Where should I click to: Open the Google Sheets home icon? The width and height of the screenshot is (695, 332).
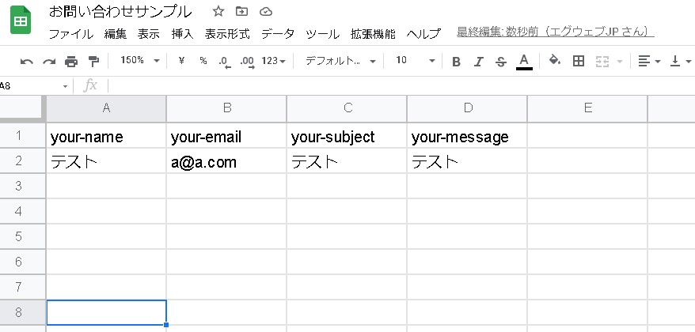[21, 21]
